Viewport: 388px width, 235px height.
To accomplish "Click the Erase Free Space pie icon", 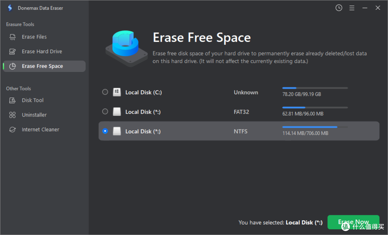I will 12,66.
